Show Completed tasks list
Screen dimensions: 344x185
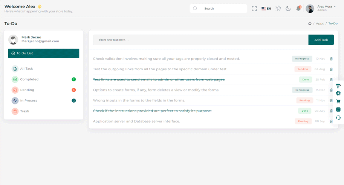click(29, 79)
